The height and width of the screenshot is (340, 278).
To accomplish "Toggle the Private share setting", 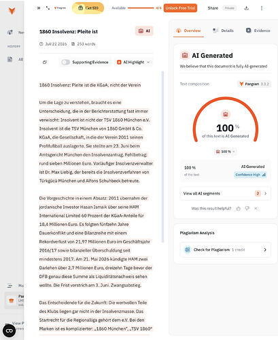I will 229,8.
